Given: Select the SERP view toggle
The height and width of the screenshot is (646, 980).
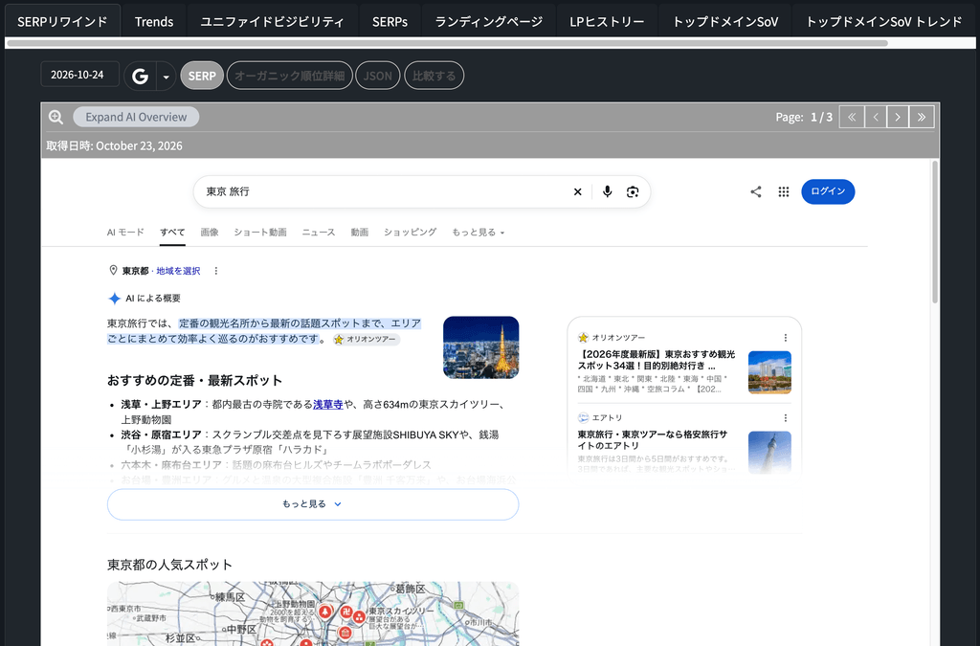Looking at the screenshot, I should [x=202, y=76].
